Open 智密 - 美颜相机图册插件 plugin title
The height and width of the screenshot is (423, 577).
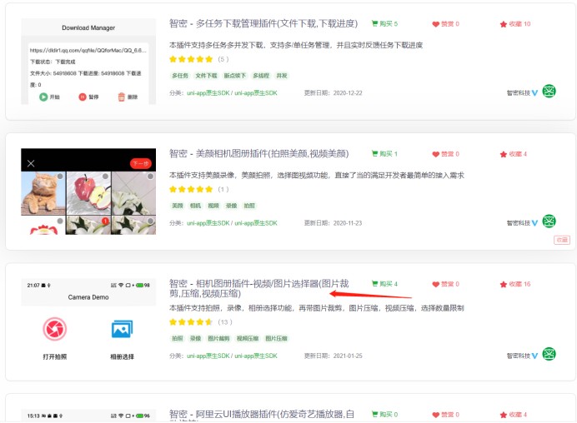(259, 153)
